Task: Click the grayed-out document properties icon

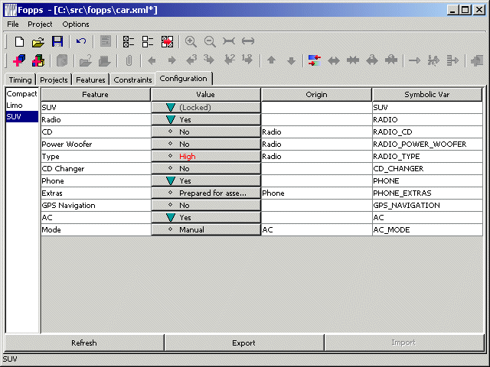Action: (106, 41)
